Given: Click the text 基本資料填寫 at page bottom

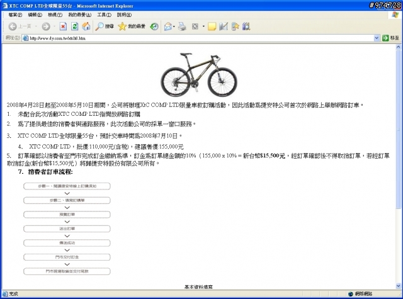Looking at the screenshot, I should coord(198,286).
